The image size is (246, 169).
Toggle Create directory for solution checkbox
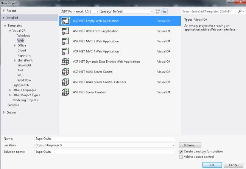tap(181, 152)
